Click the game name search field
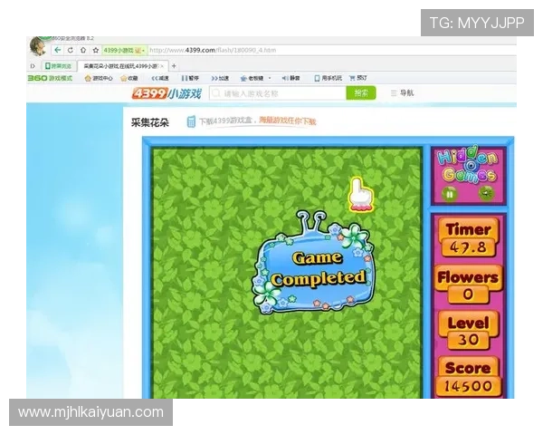Screen dimensions: 543x435 (278, 93)
